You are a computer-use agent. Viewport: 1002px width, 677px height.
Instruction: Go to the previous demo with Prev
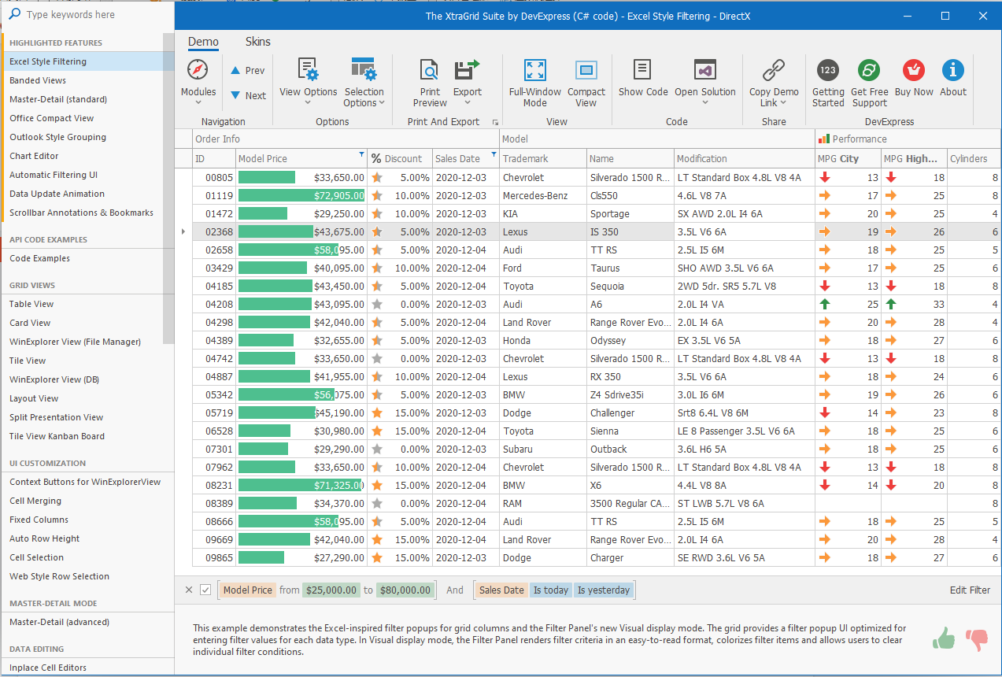247,71
